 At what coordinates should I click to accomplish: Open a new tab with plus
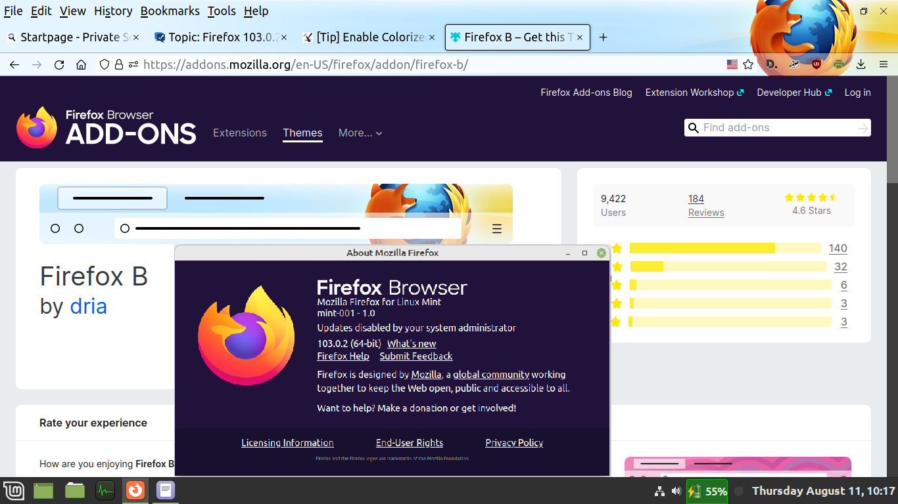pos(603,37)
